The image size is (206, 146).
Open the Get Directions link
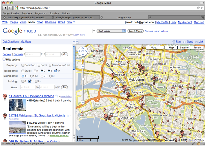pos(10,42)
